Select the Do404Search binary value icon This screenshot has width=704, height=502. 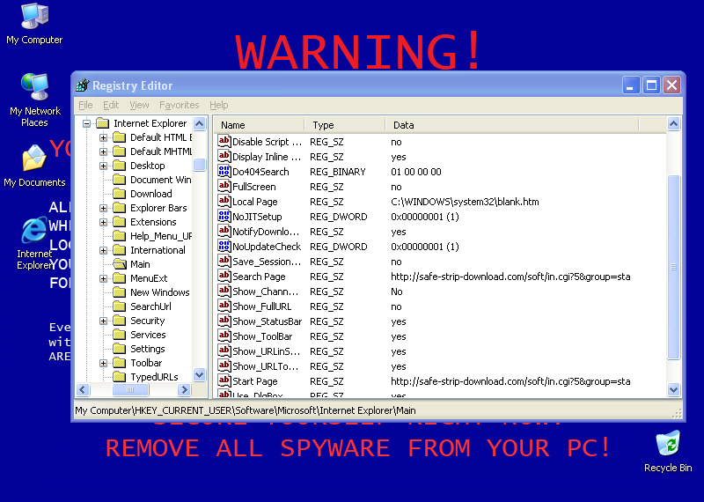coord(224,171)
